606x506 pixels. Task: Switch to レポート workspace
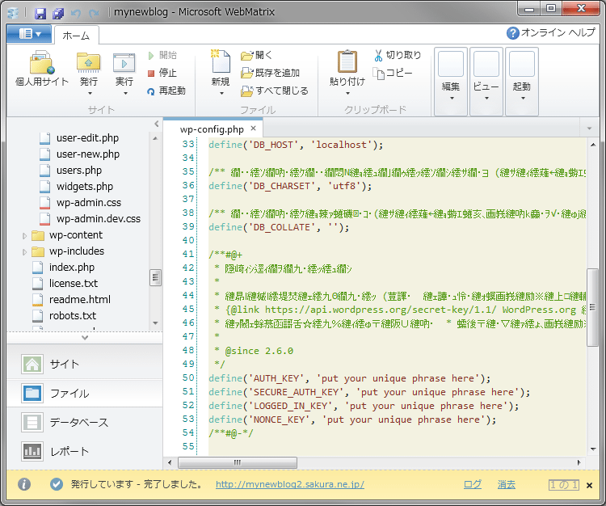click(84, 452)
